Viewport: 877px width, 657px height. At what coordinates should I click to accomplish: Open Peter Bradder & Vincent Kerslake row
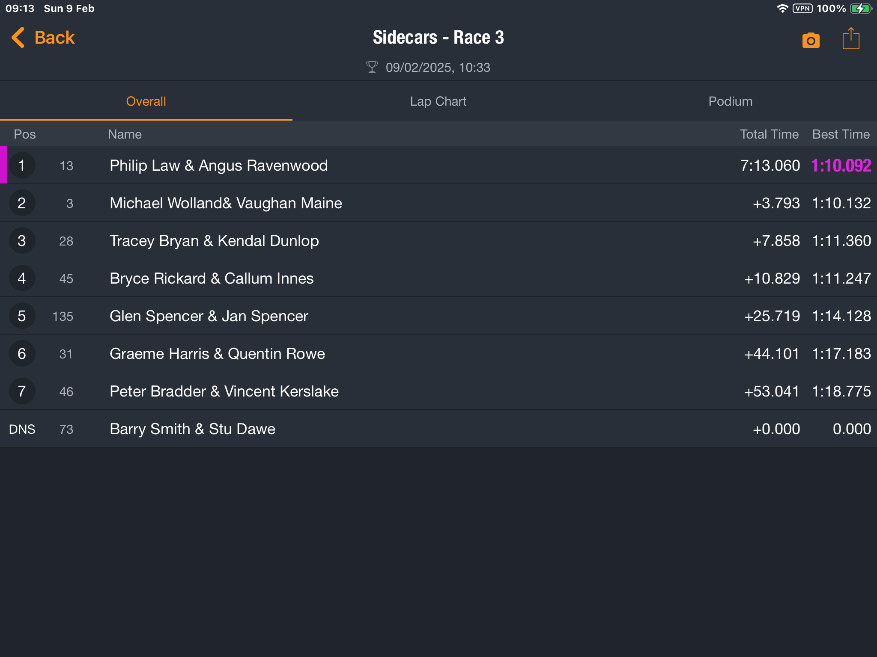pos(438,391)
